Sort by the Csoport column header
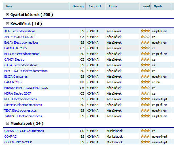Image resolution: width=174 pixels, height=145 pixels. [x=95, y=6]
